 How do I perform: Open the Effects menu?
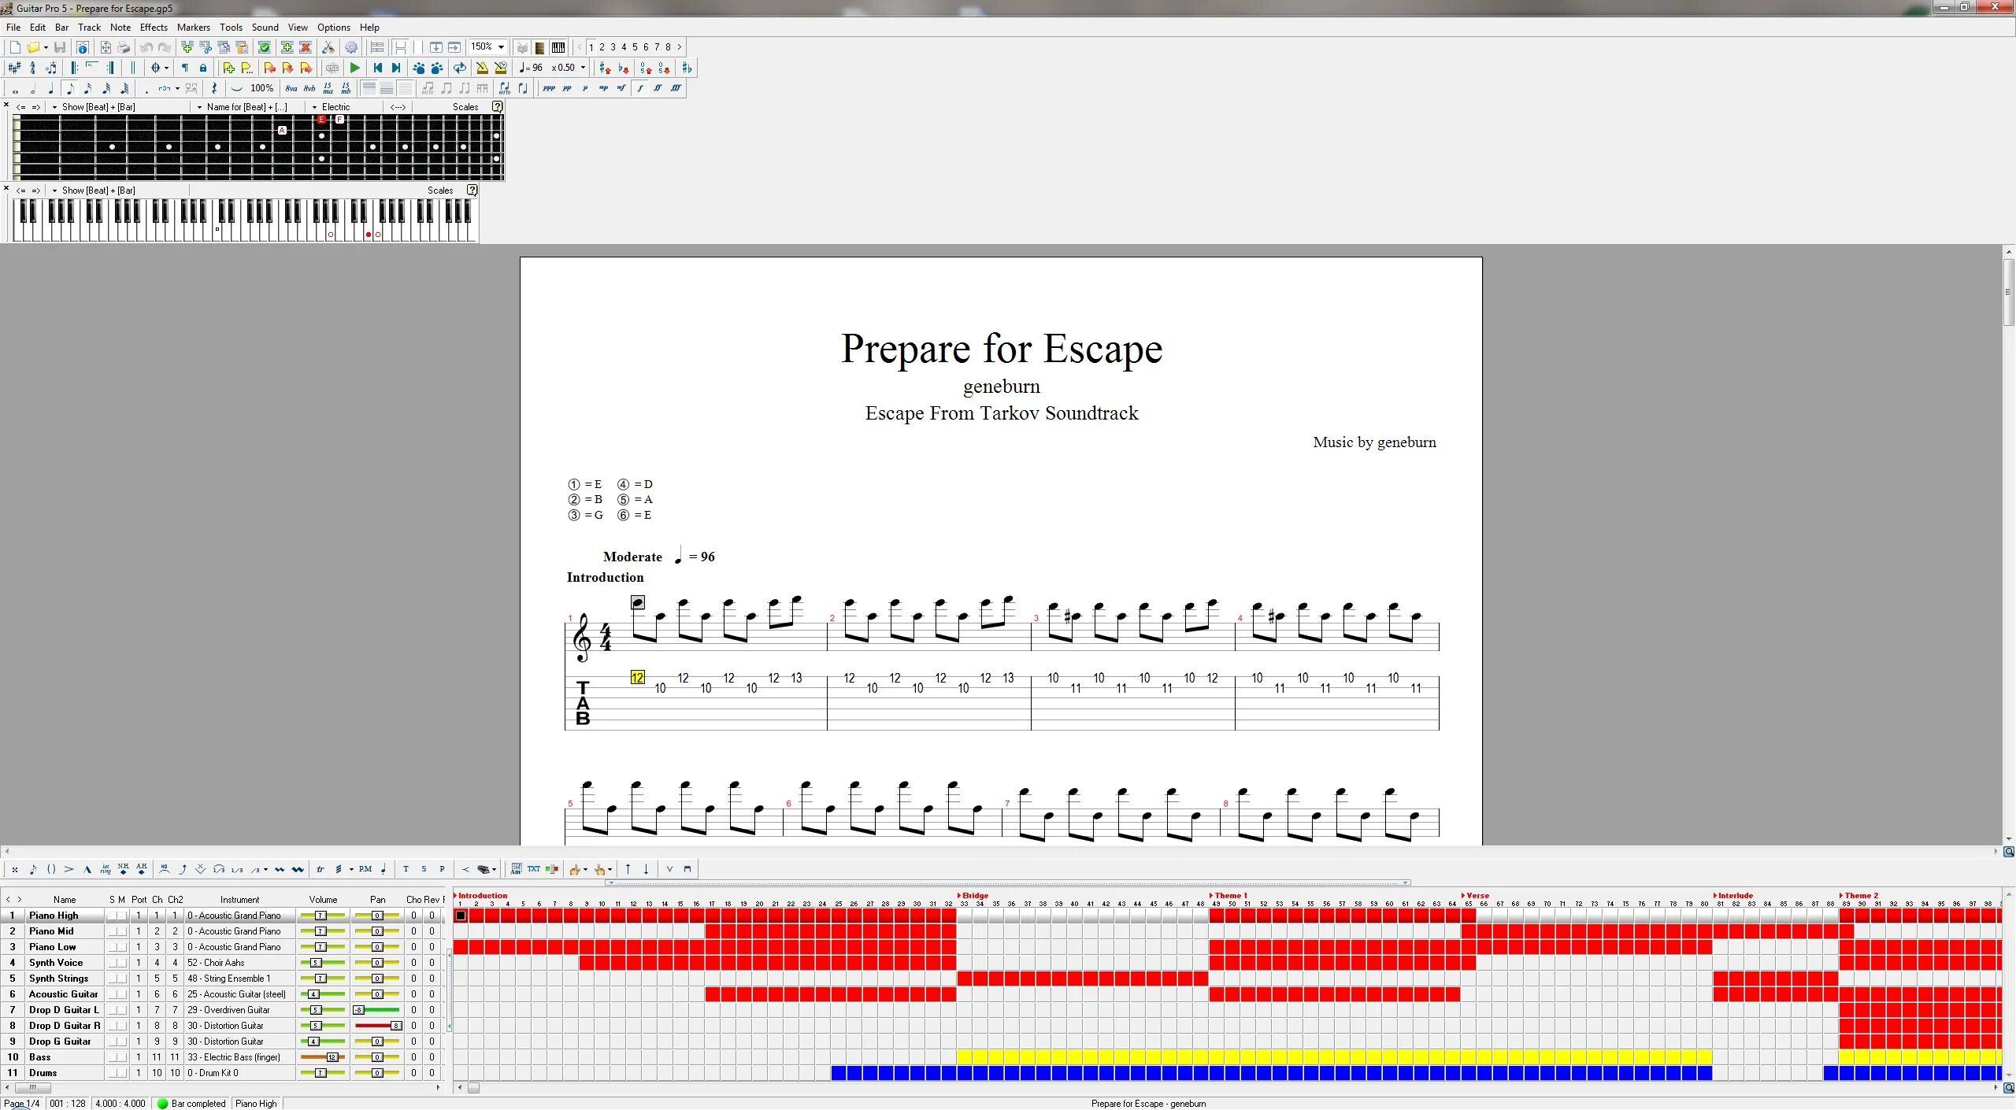[x=154, y=28]
